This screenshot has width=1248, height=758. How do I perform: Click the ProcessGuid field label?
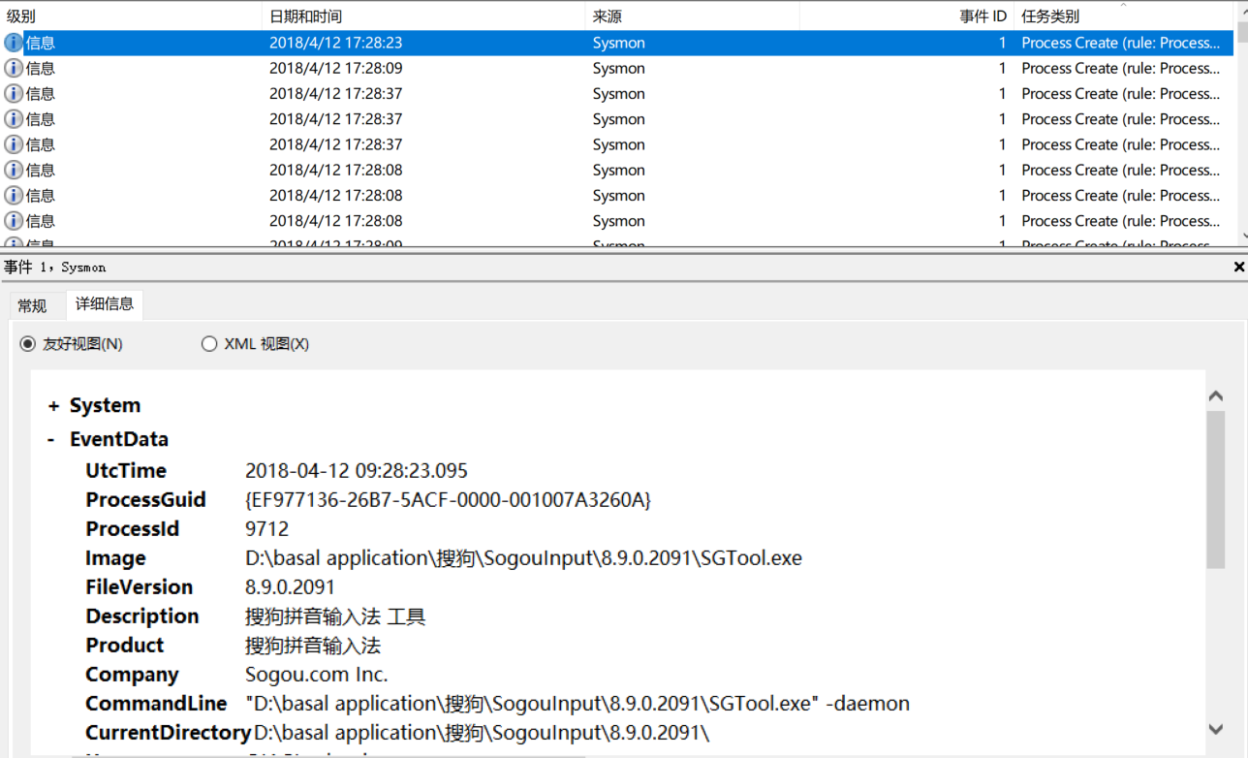click(x=145, y=500)
